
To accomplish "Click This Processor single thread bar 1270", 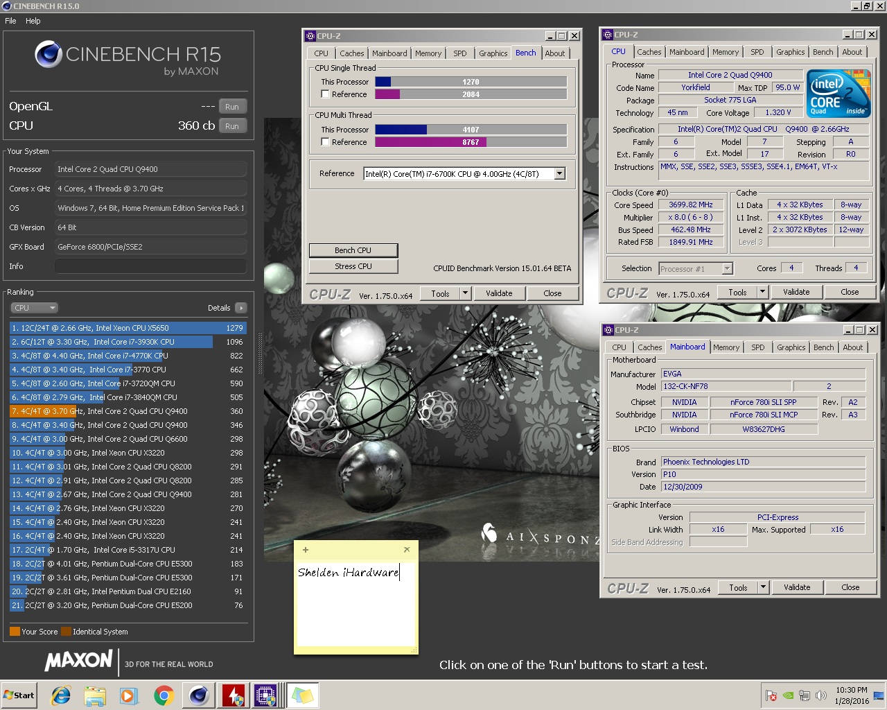I will [471, 82].
